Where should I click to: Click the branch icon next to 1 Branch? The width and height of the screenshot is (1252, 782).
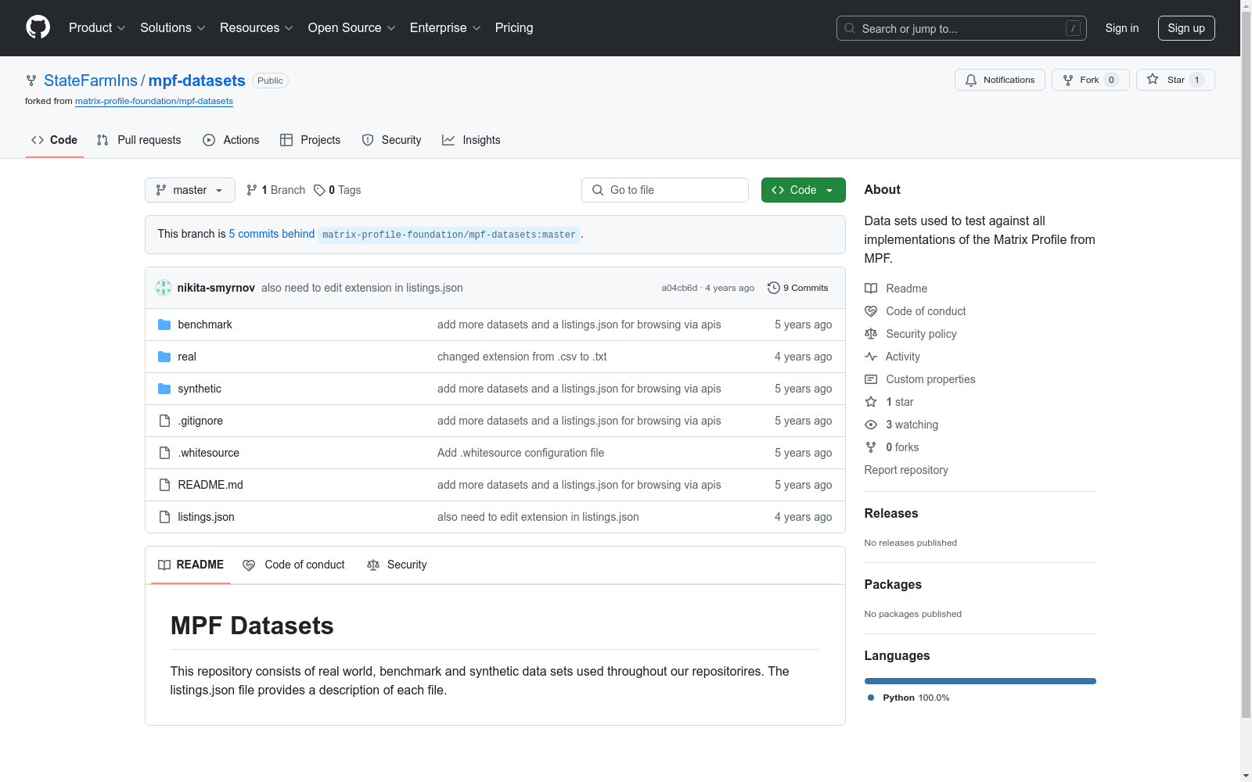(252, 190)
